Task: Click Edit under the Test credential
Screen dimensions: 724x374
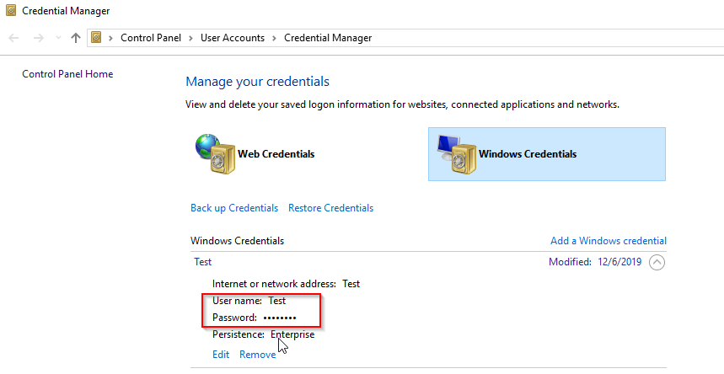Action: (221, 354)
